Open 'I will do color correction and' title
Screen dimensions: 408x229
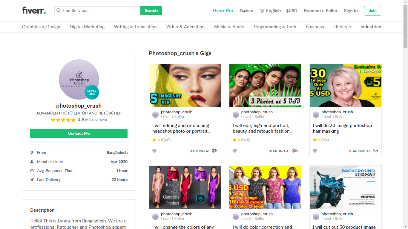262,227
